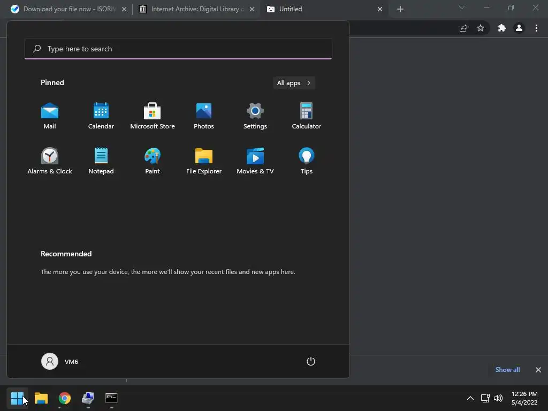Open Chrome tab search dropdown

pyautogui.click(x=462, y=7)
